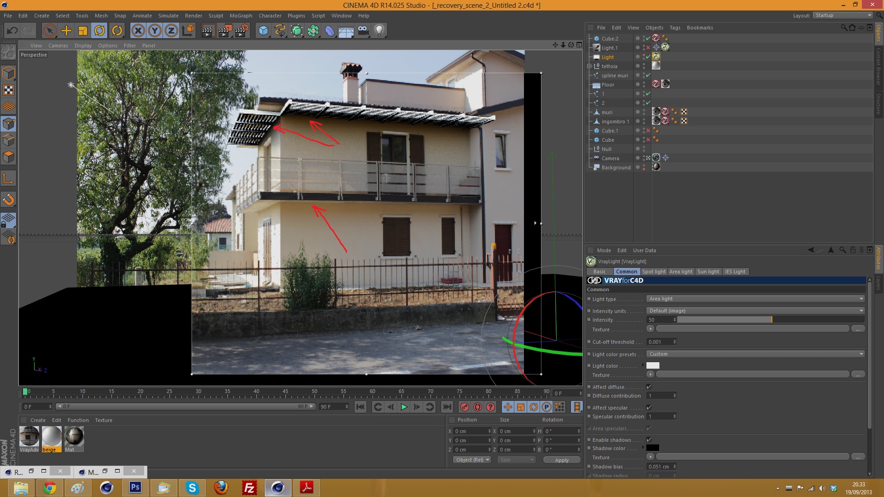Image resolution: width=884 pixels, height=497 pixels.
Task: Open the MoGraph menu
Action: (241, 16)
